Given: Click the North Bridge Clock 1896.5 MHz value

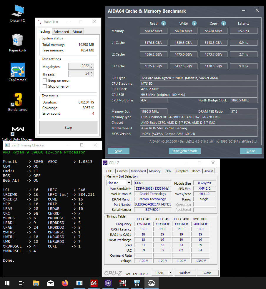Looking at the screenshot, I should point(244,100).
